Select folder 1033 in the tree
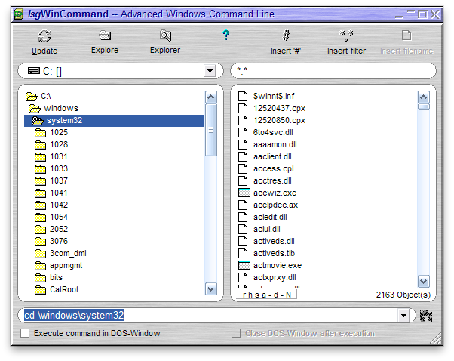 point(59,168)
